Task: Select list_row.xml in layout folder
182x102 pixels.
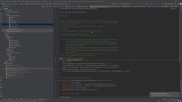Action: [13, 48]
